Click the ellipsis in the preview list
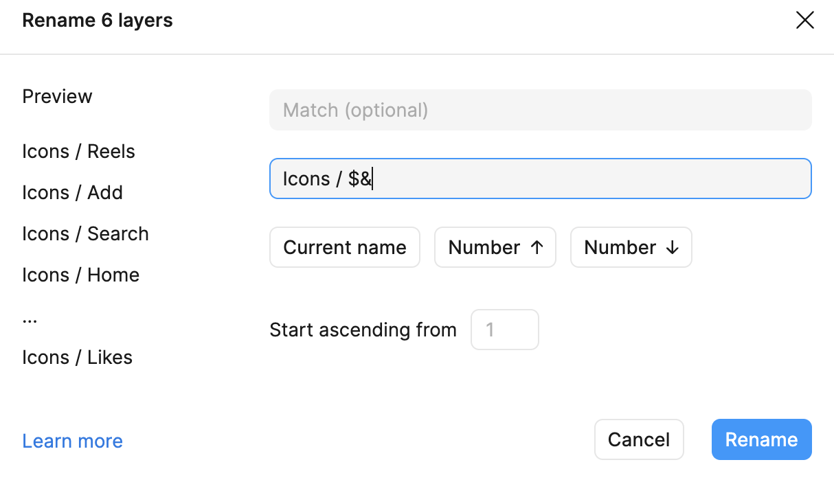Viewport: 834px width, 482px height. (x=30, y=319)
